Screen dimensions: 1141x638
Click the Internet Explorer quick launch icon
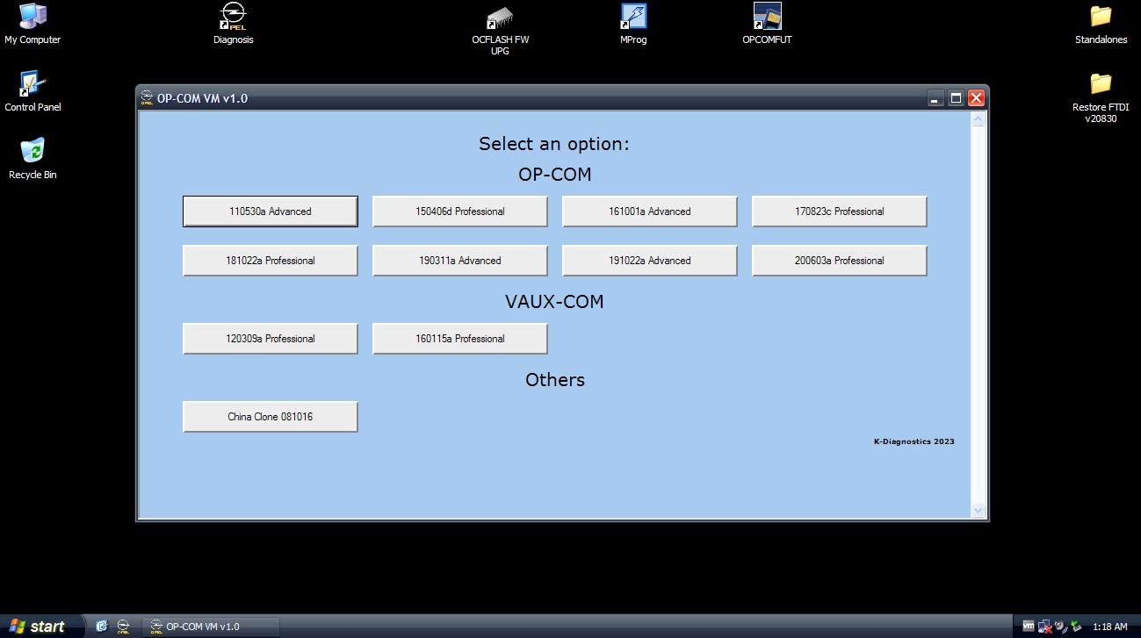tap(101, 627)
